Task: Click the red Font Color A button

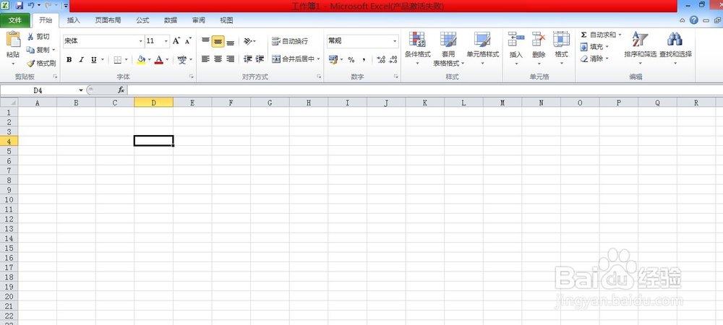Action: click(158, 59)
